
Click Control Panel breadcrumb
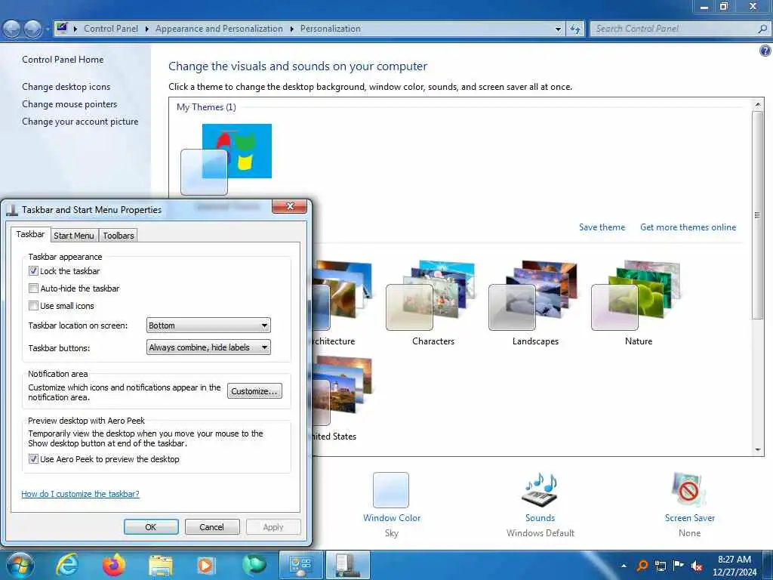111,29
